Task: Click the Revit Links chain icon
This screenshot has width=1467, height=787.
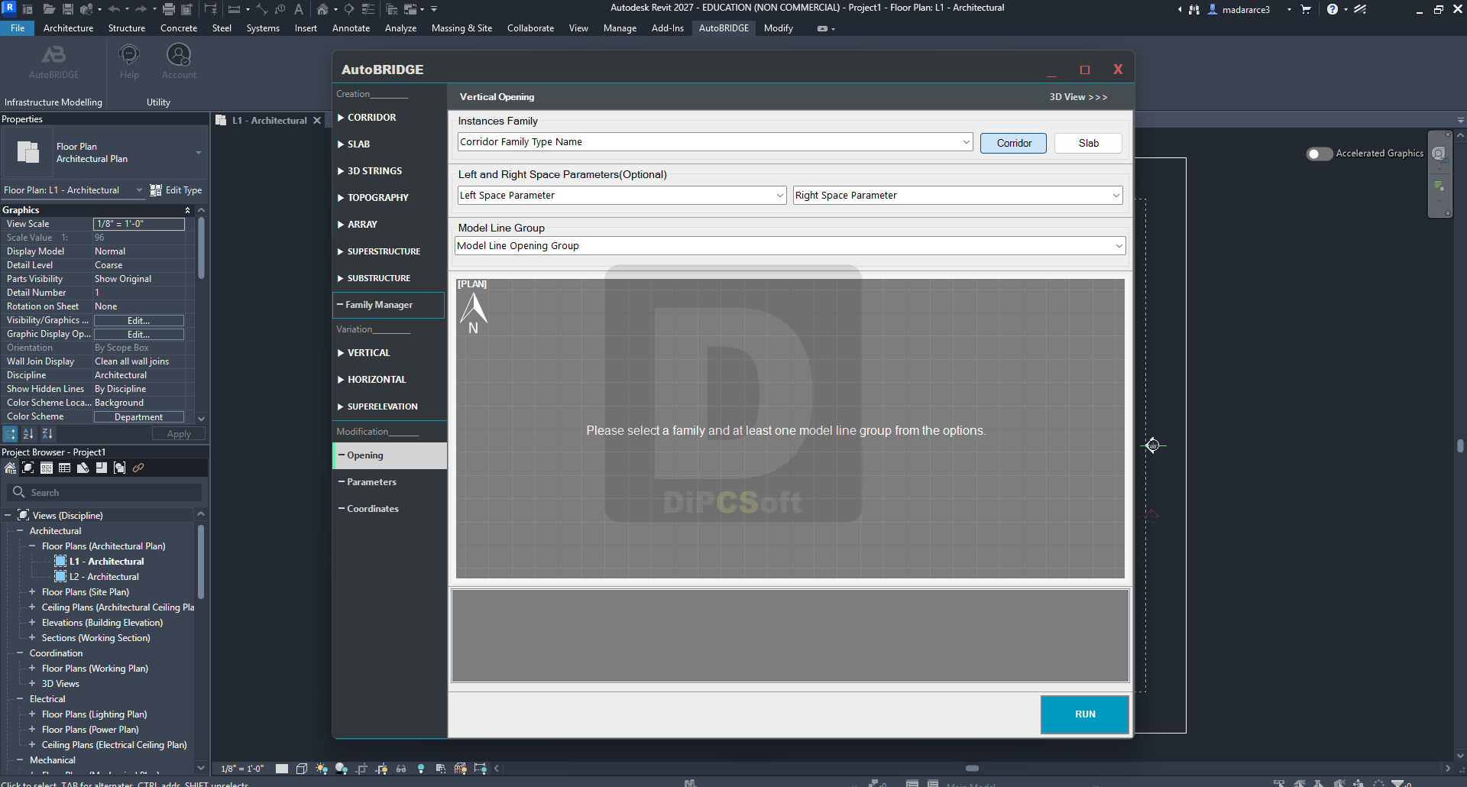Action: (138, 468)
